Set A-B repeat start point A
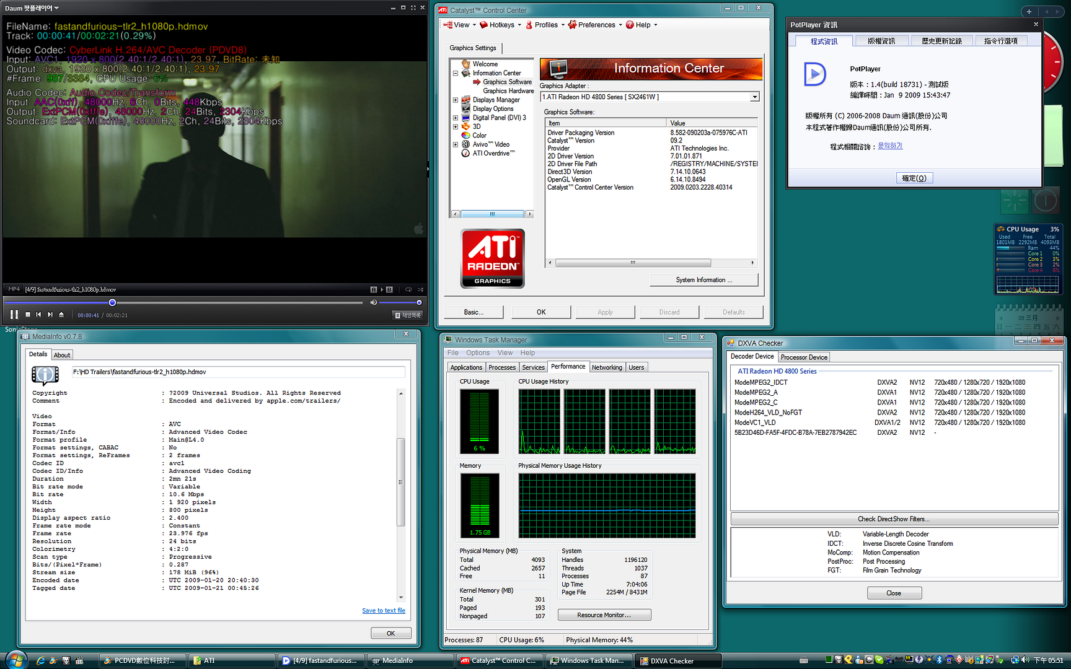Viewport: 1071px width, 669px height. (x=374, y=289)
